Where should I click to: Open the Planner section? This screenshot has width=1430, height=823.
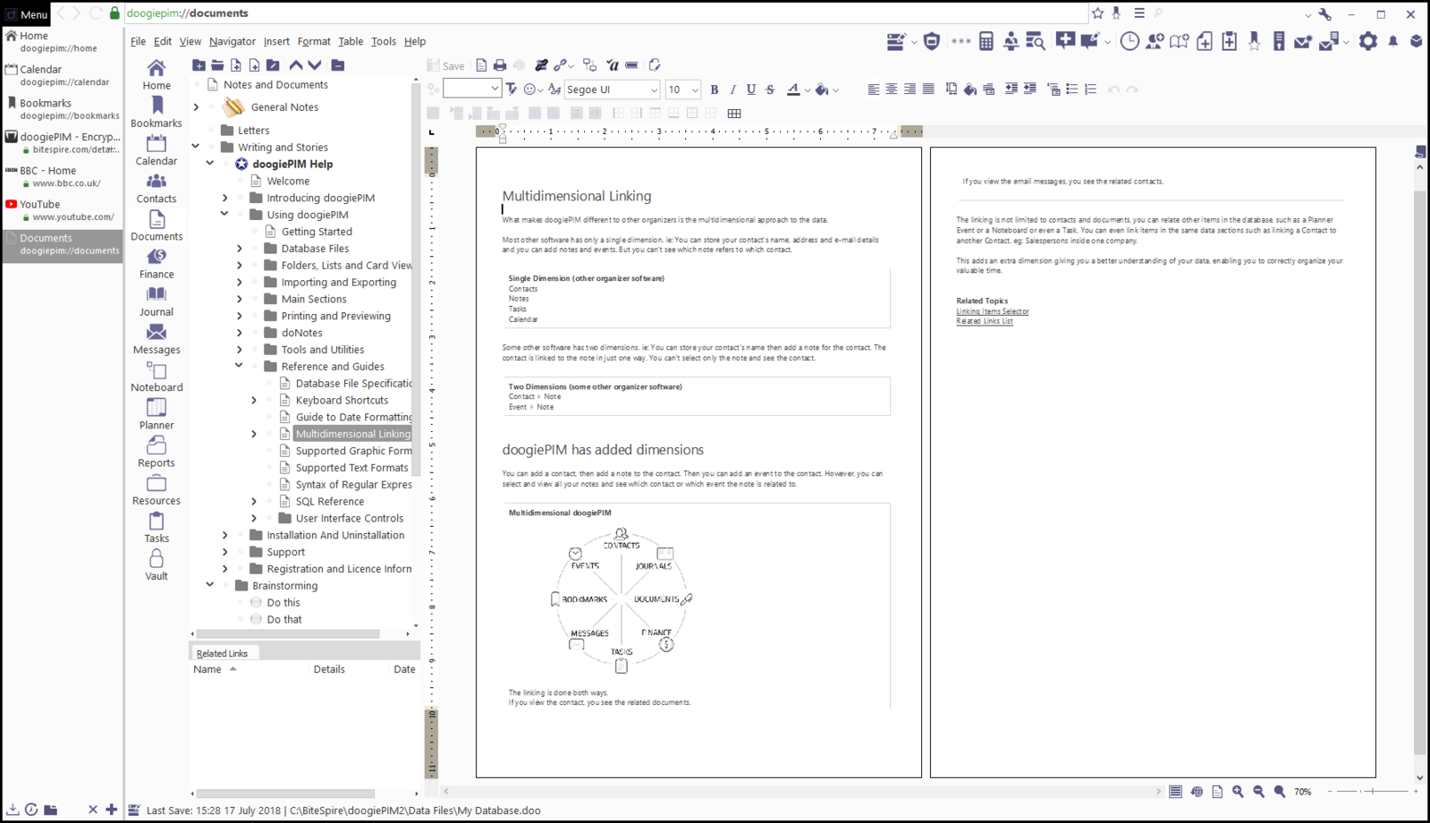coord(157,415)
